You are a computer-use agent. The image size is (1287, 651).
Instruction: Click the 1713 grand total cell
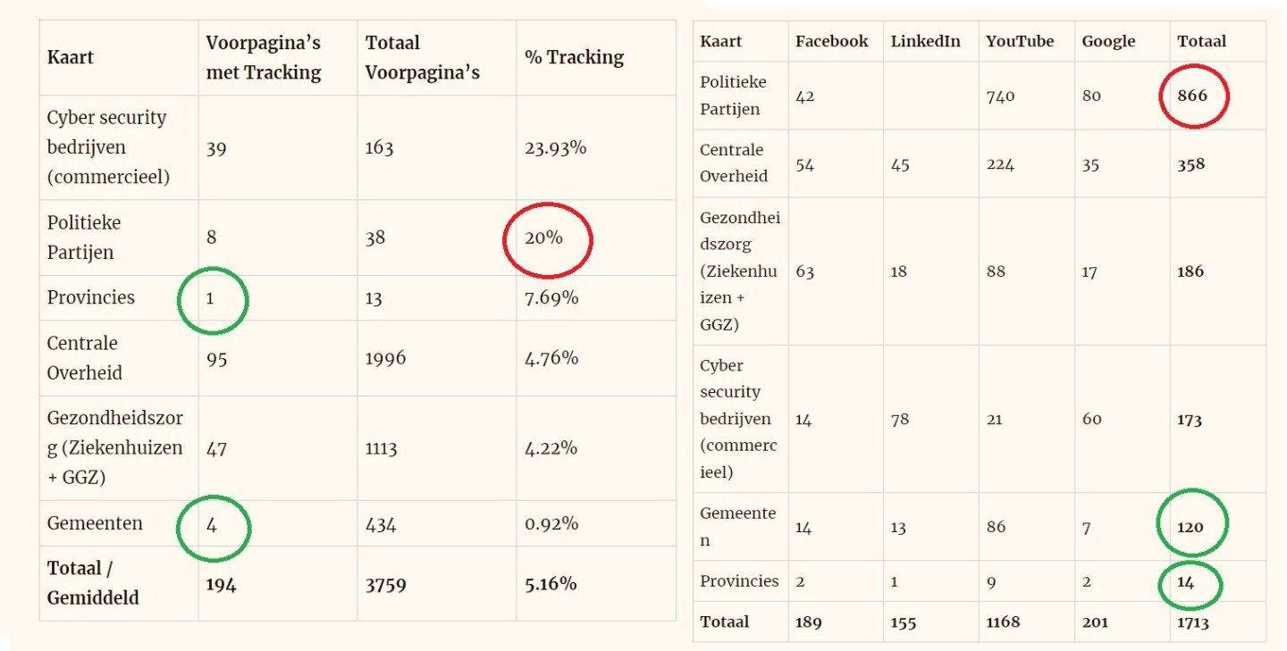(1193, 622)
